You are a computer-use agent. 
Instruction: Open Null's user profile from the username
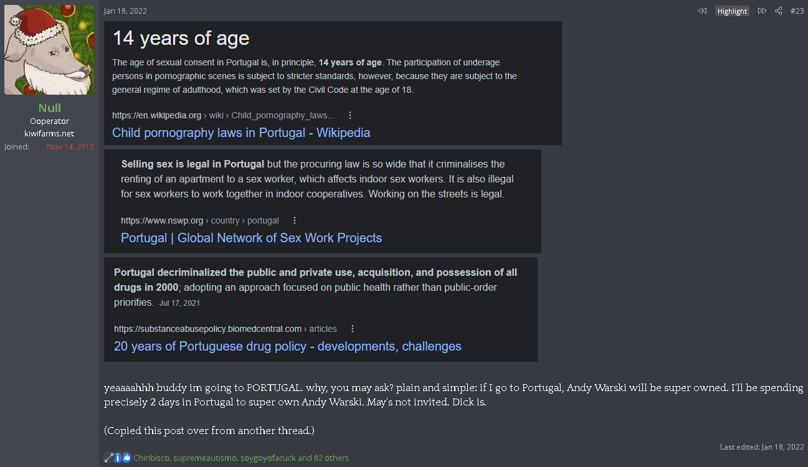click(49, 108)
